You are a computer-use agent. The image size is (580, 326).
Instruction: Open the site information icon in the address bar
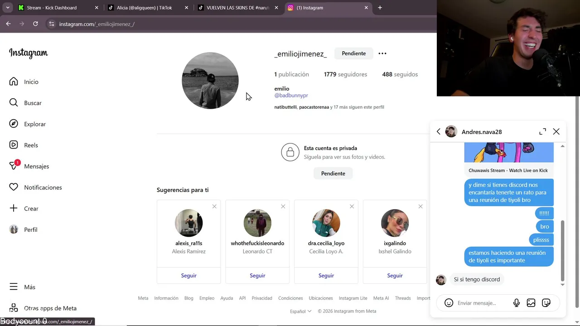point(52,24)
